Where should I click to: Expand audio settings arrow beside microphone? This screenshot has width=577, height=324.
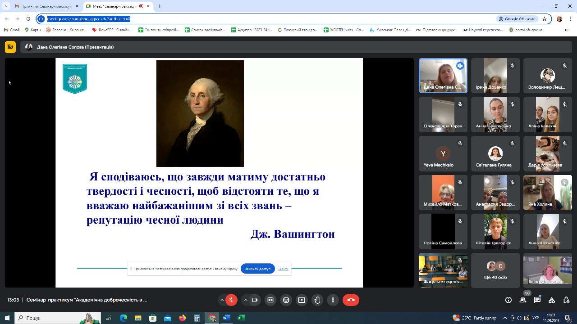(222, 300)
